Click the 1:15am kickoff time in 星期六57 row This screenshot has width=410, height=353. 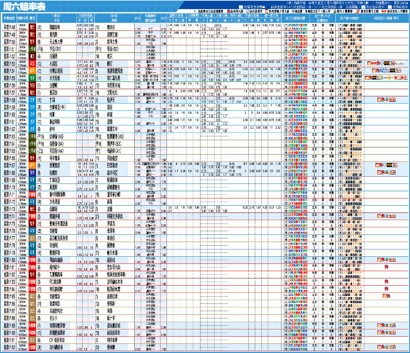(22, 94)
